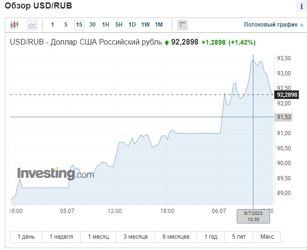The height and width of the screenshot is (250, 307).
Task: Set interval to 1W
Action: coord(145,25)
